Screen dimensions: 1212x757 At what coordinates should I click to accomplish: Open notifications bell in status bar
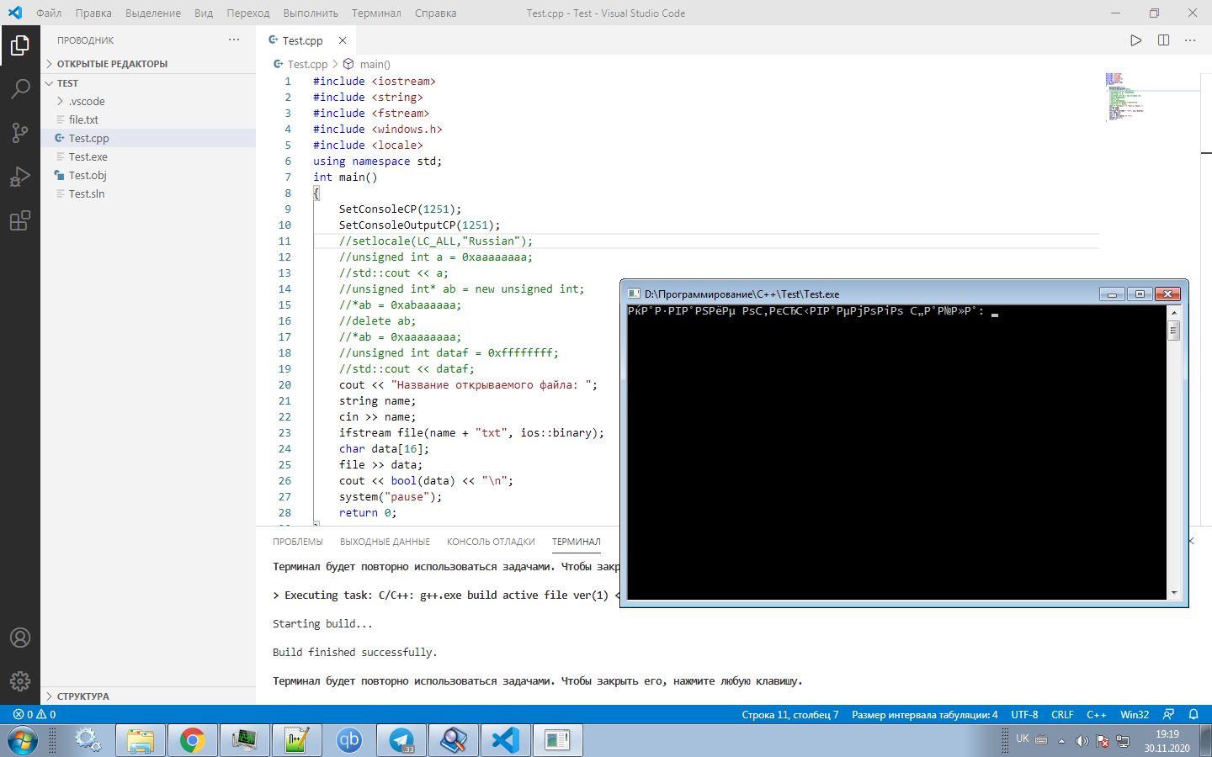(1193, 714)
